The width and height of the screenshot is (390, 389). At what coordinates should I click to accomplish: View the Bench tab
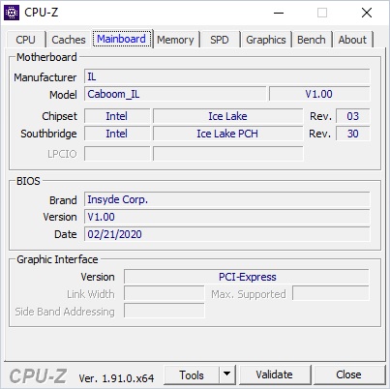[x=312, y=40]
